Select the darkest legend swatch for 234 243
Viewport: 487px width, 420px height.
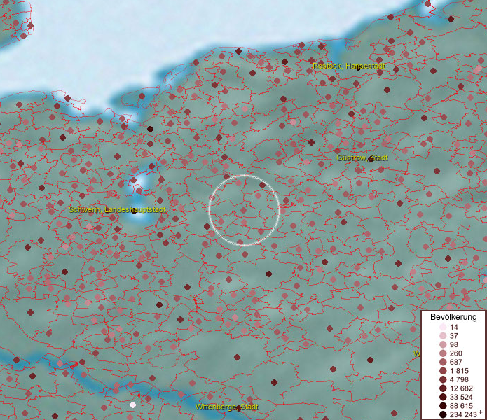[x=443, y=414]
